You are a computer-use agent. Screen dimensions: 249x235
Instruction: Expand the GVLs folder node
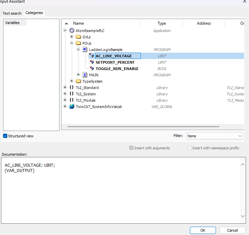coord(72,37)
